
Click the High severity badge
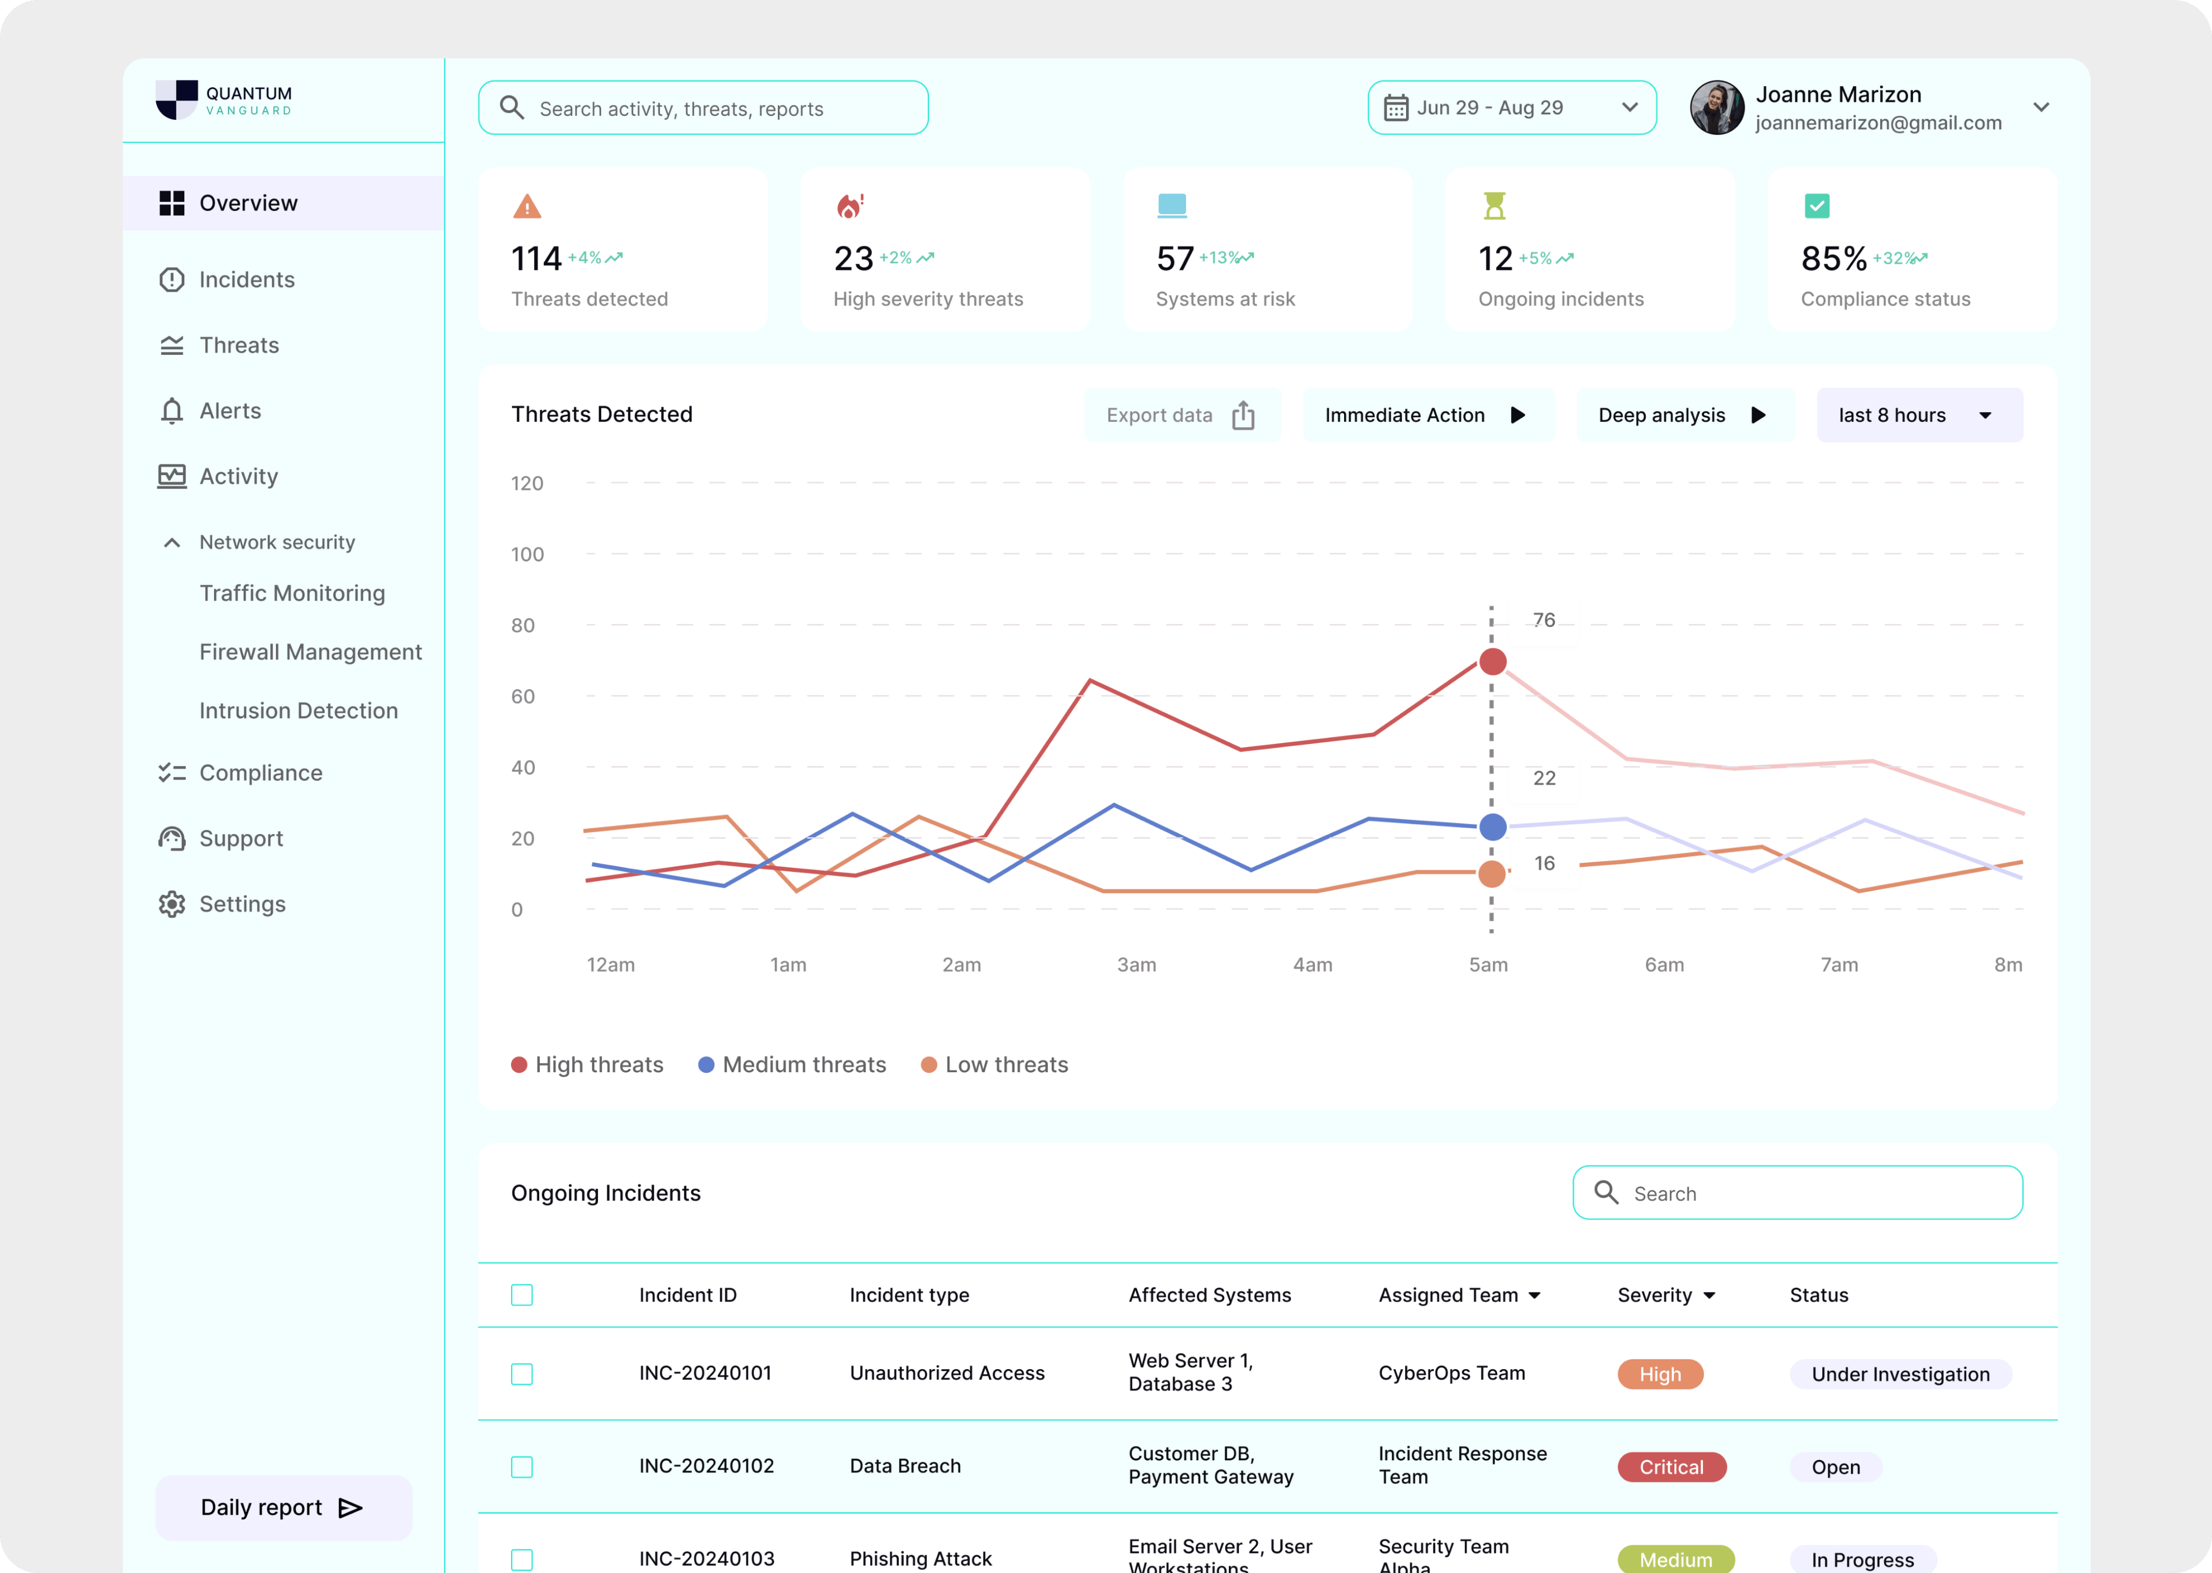point(1660,1373)
